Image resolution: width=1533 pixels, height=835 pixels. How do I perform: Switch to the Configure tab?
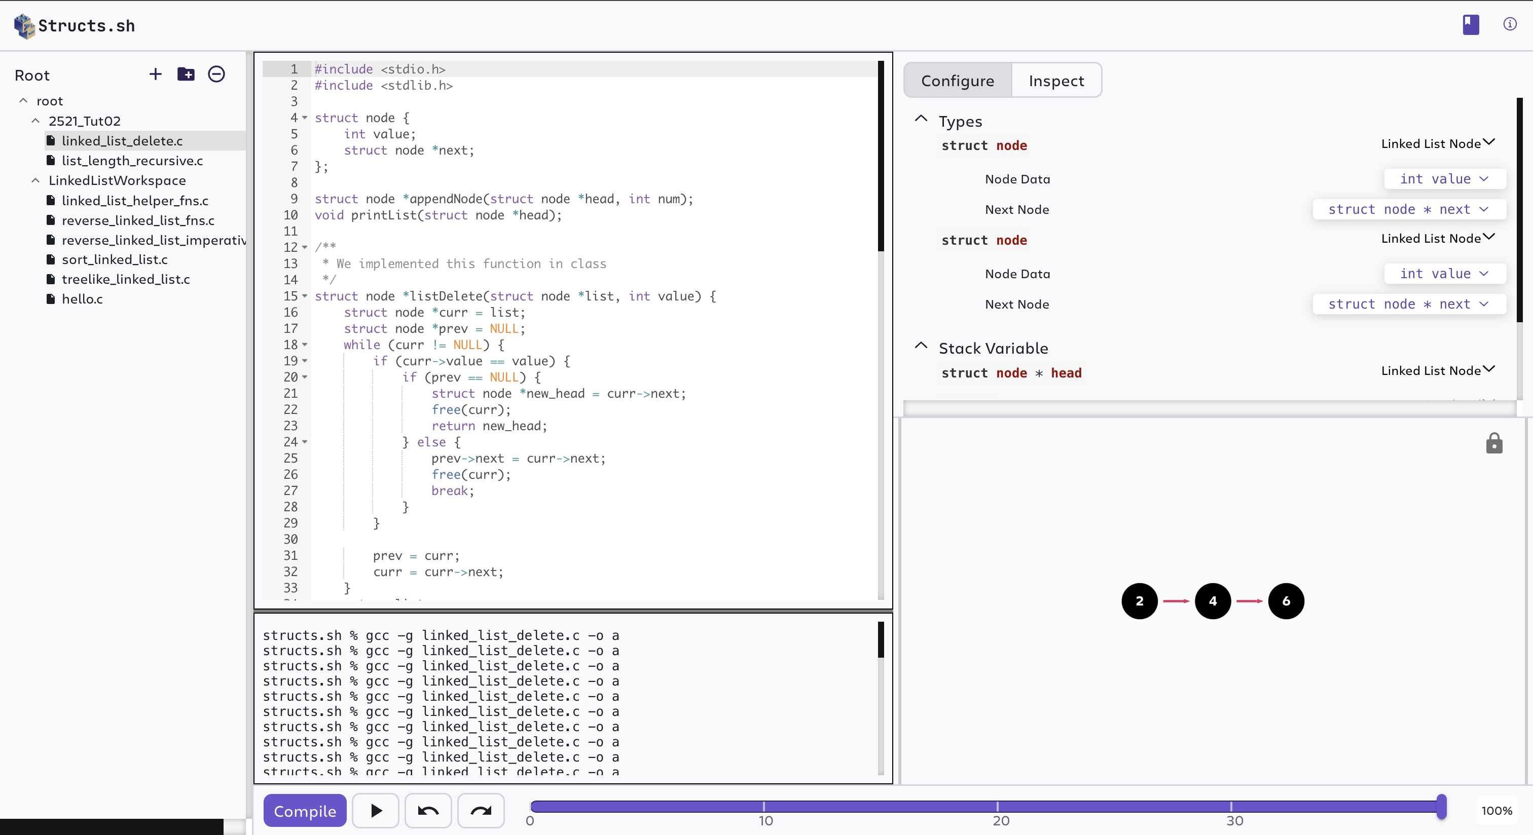point(958,80)
